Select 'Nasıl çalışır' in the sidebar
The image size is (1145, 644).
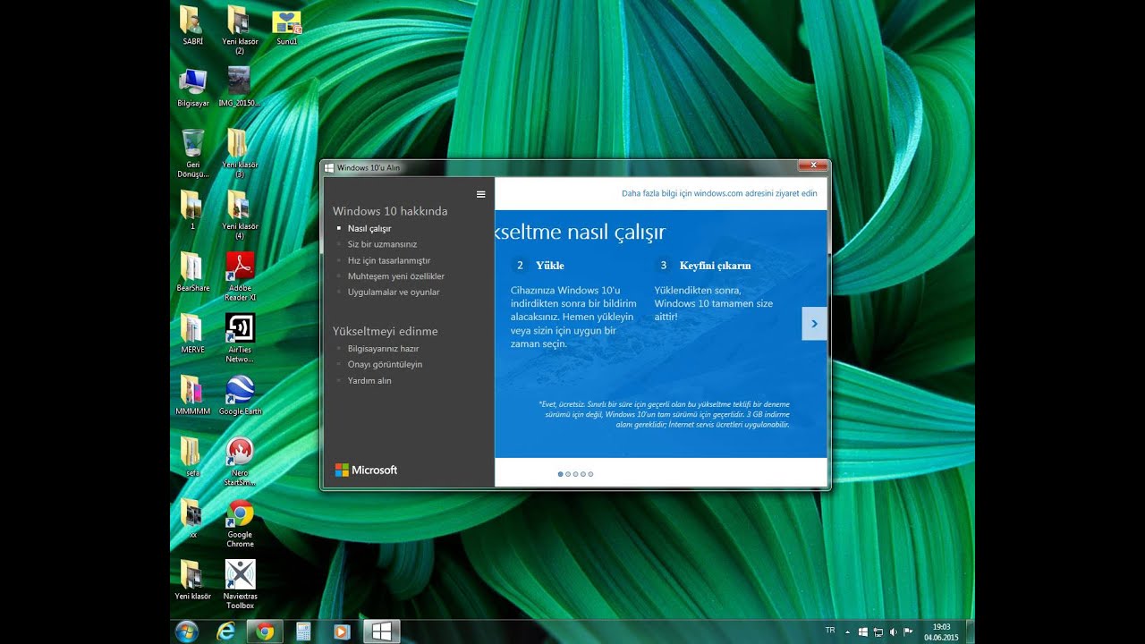click(369, 228)
